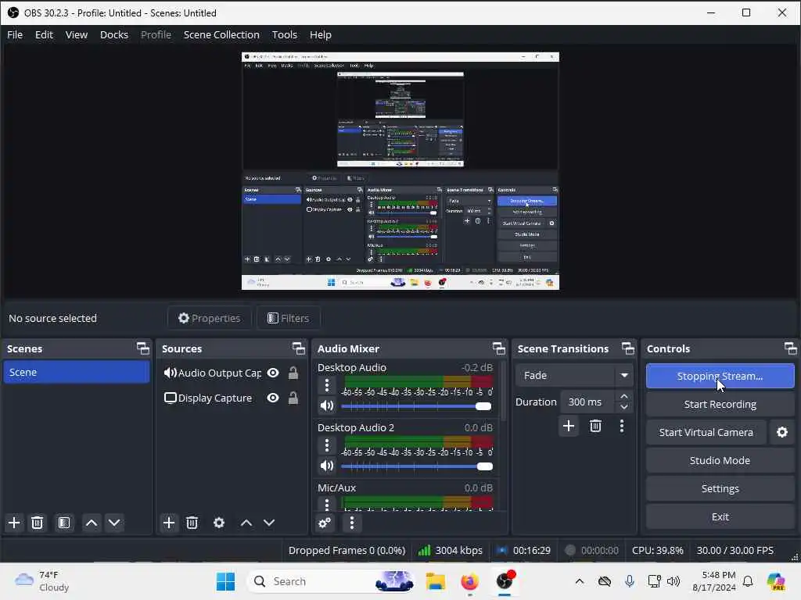This screenshot has height=600, width=801.
Task: Toggle Studio Mode
Action: pos(720,460)
